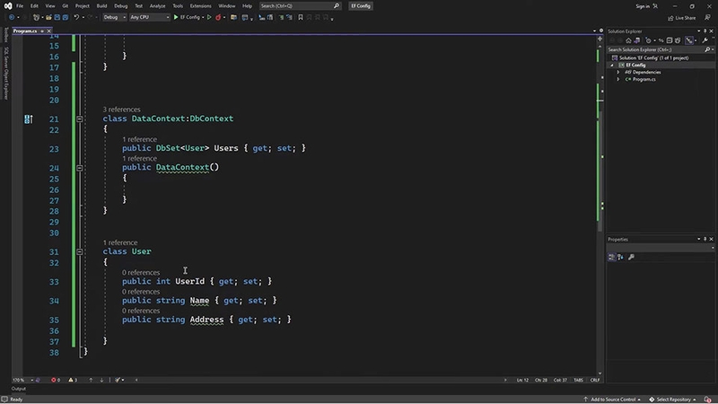Click the Feedback icon beside Live Share
Viewport: 718px width, 404px height.
(707, 17)
